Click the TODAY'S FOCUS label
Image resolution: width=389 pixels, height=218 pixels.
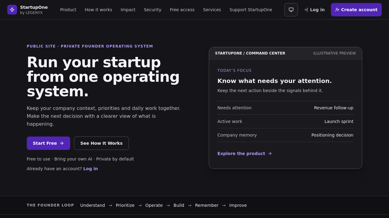[235, 71]
